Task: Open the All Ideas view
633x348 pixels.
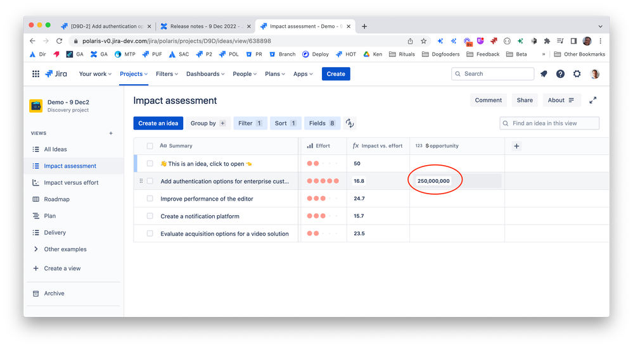Action: point(55,149)
